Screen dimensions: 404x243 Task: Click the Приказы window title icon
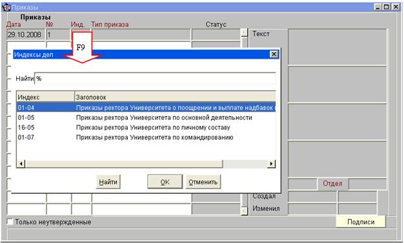pyautogui.click(x=6, y=7)
